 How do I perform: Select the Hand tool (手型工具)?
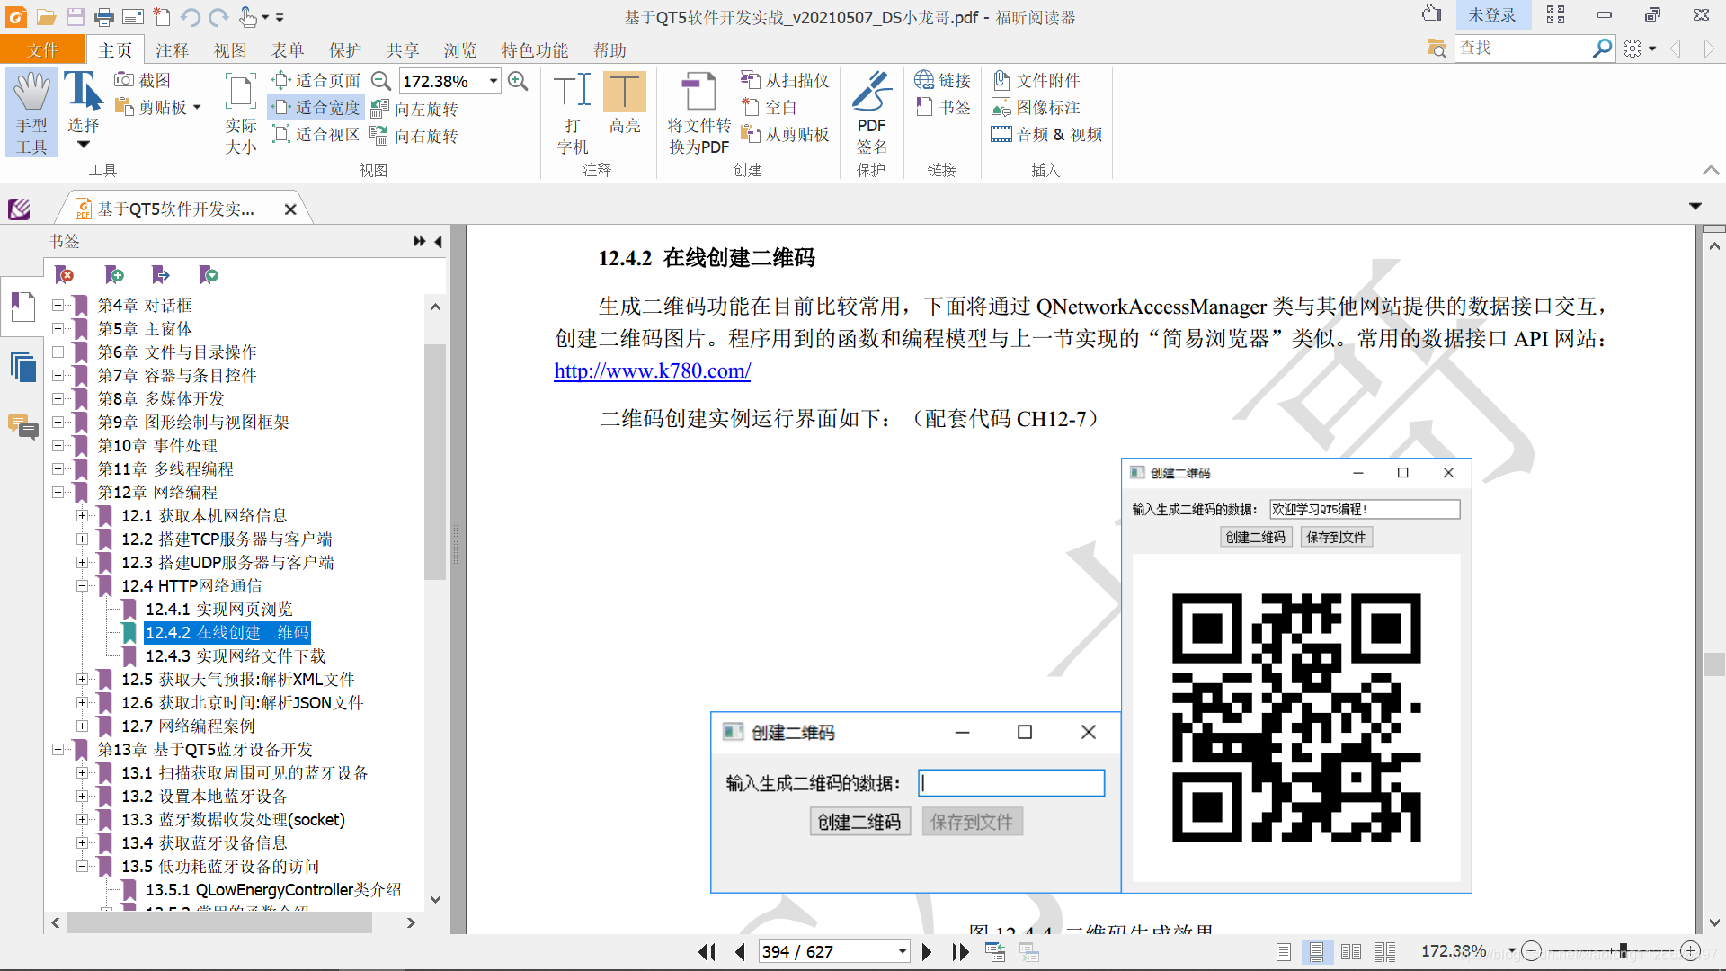(x=31, y=112)
